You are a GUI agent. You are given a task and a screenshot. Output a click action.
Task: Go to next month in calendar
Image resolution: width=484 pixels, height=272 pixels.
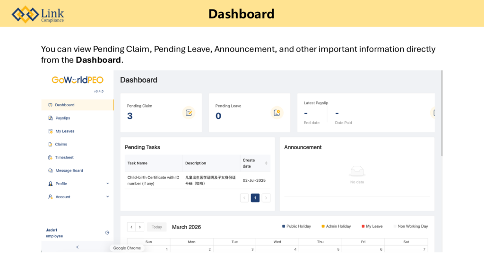coord(140,227)
